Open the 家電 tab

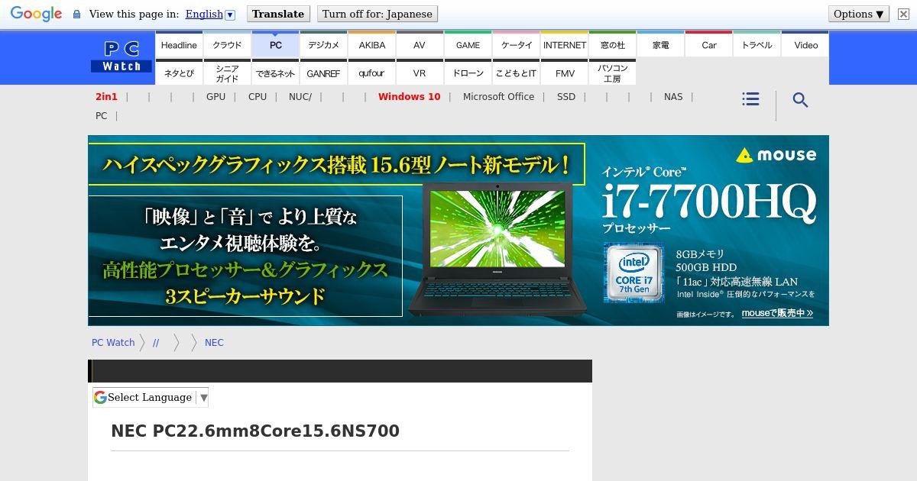click(x=660, y=45)
